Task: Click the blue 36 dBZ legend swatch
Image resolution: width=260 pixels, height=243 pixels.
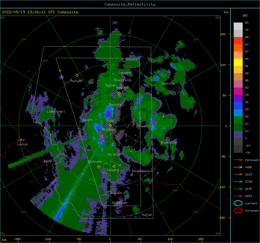Action: (238, 105)
